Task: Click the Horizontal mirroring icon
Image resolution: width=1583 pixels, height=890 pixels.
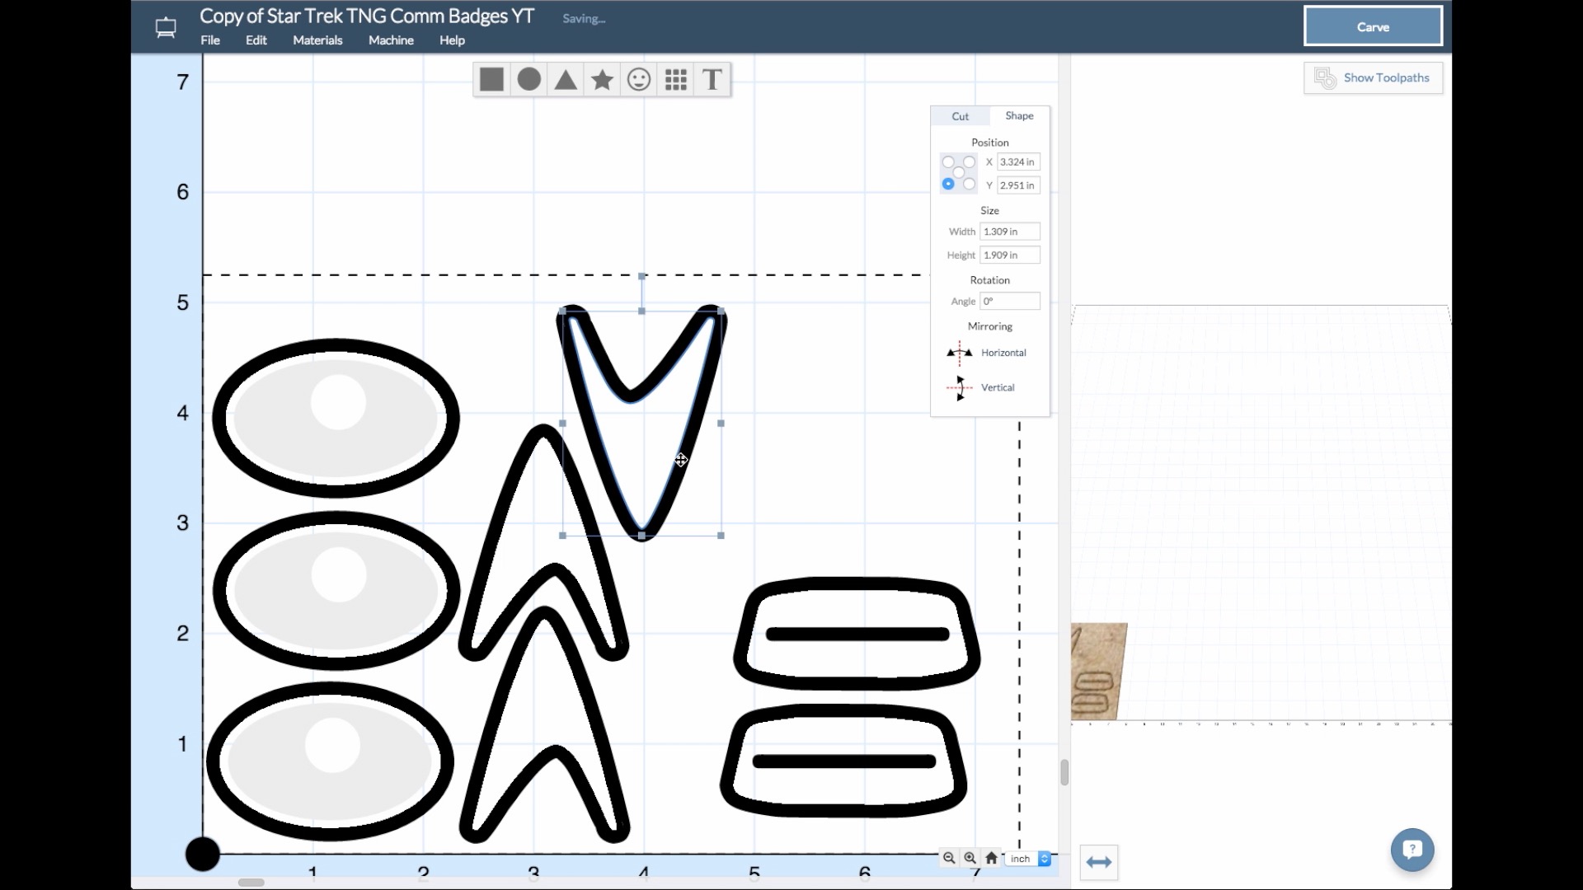Action: click(958, 351)
